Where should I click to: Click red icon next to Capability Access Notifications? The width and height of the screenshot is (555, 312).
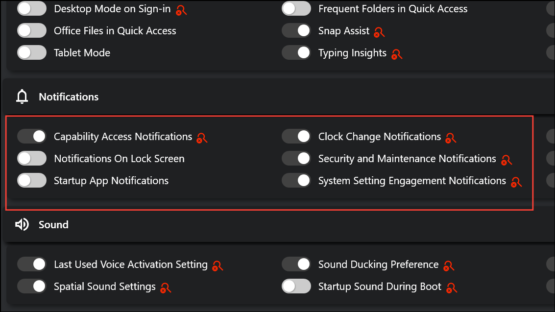(x=202, y=138)
